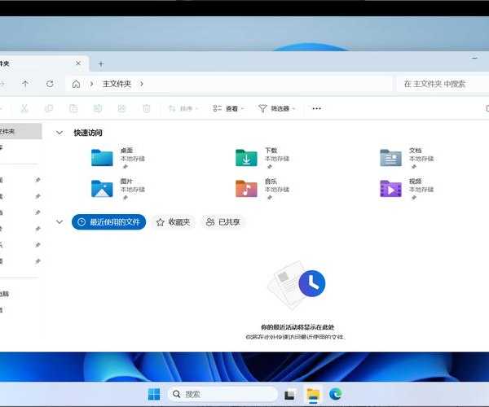
Task: Open the 音乐 (Music) folder
Action: pyautogui.click(x=246, y=188)
